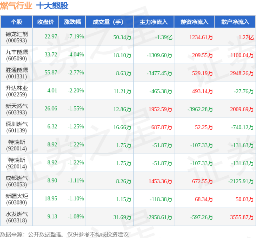Viewport: 256px width, 238px height.
Task: Select stock 新疆火炬 (603080)
Action: [16, 199]
